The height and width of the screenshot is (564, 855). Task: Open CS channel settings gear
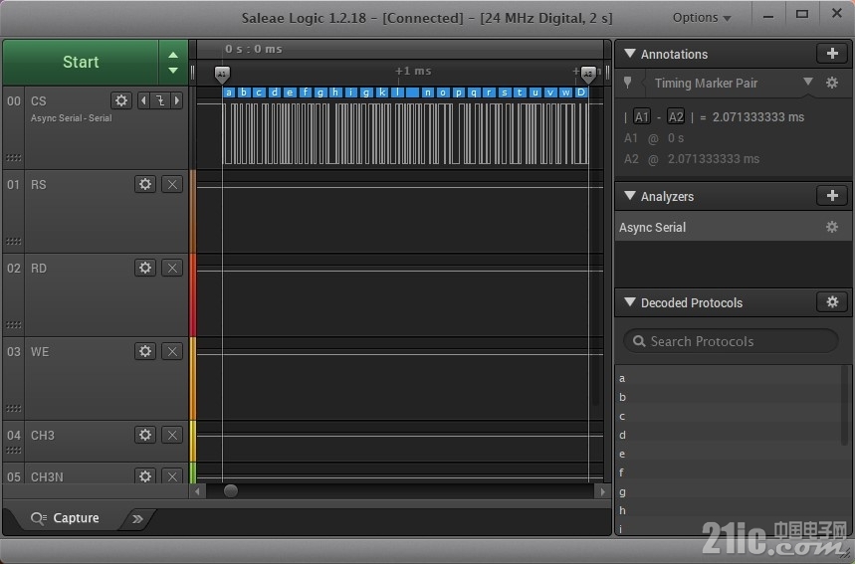[x=121, y=100]
